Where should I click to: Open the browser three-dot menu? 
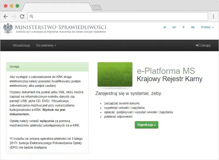tap(213, 16)
